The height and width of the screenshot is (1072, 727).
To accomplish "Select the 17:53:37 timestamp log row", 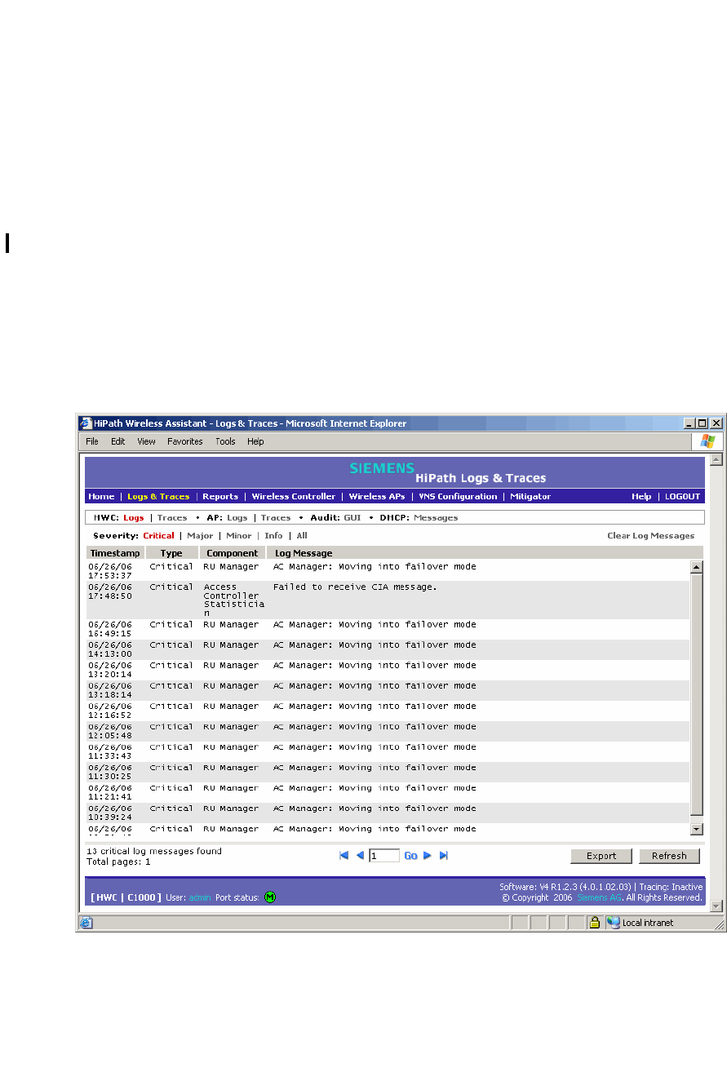I will pos(388,570).
